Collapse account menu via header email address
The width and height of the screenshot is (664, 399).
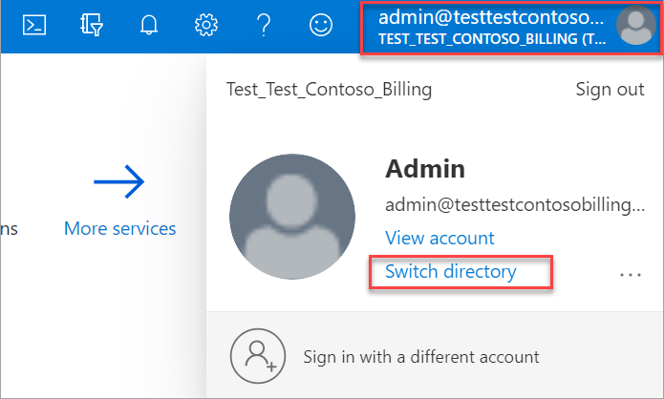tap(492, 17)
